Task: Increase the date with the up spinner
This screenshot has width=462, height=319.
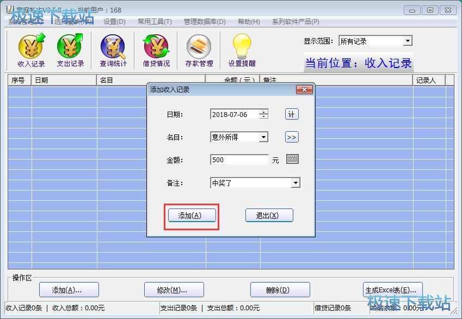Action: click(264, 112)
